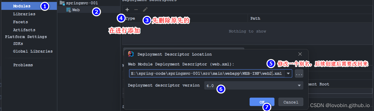Image resolution: width=374 pixels, height=111 pixels.
Task: Click the 'Web Module Deployment Descriptor (web.xml):' label
Action: click(181, 64)
